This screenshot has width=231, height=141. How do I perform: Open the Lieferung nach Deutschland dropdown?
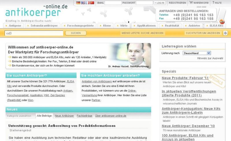pyautogui.click(x=197, y=53)
